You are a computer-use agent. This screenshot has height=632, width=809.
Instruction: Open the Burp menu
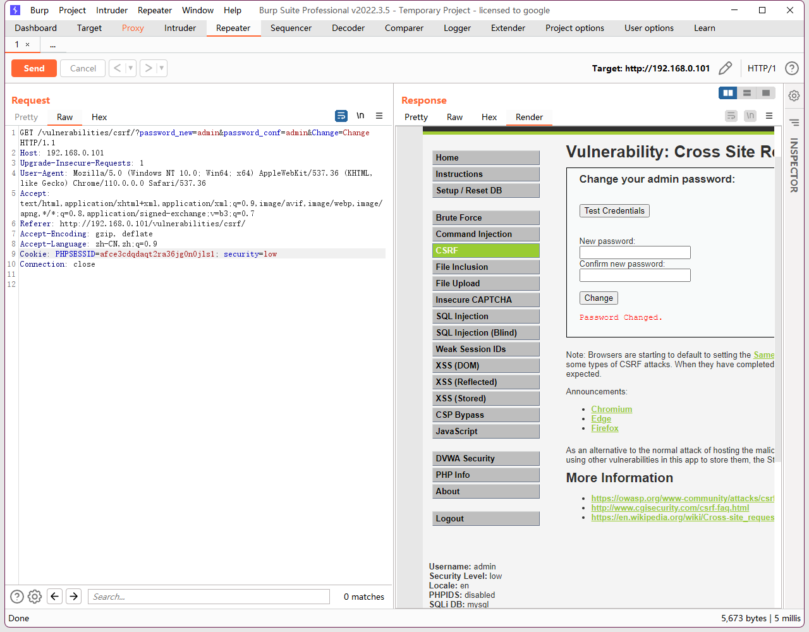[x=39, y=10]
